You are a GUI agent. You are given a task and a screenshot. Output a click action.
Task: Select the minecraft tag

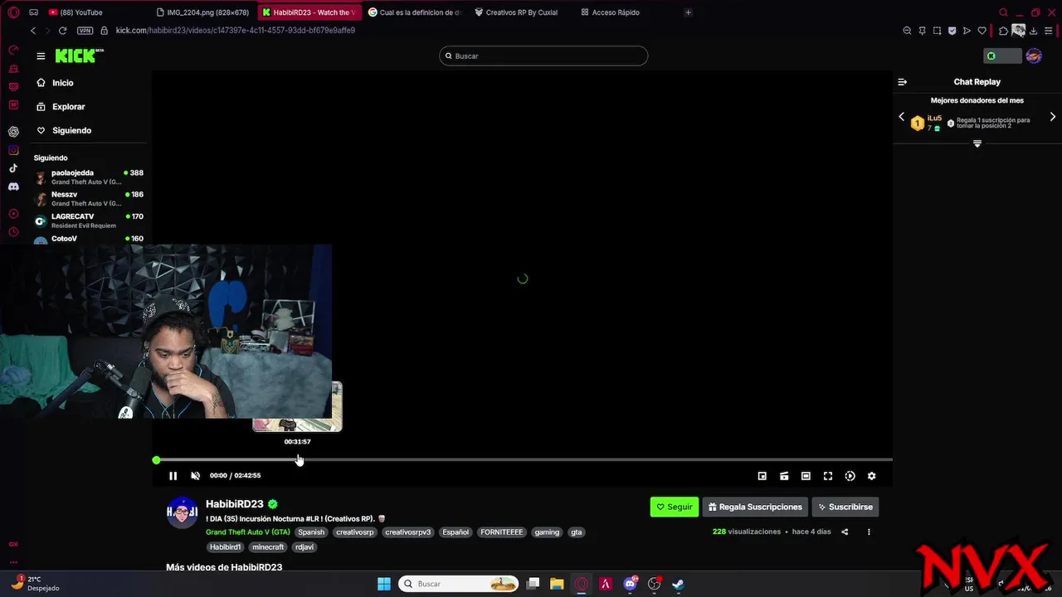(268, 547)
